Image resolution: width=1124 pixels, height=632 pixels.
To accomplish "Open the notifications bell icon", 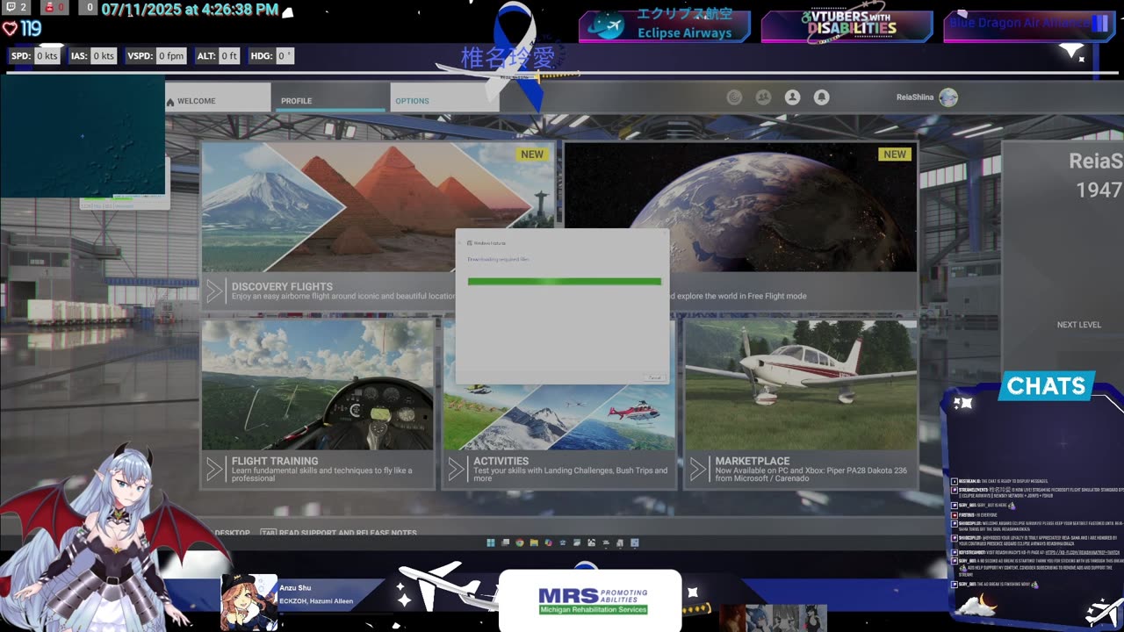I will pos(822,97).
